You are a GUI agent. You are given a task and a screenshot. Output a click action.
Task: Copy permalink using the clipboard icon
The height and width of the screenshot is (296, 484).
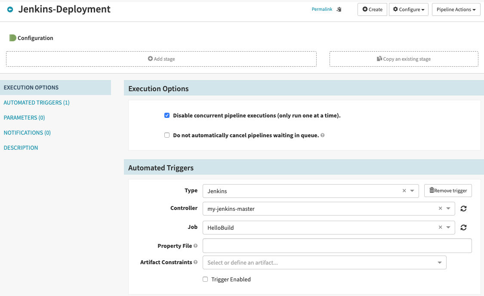339,9
